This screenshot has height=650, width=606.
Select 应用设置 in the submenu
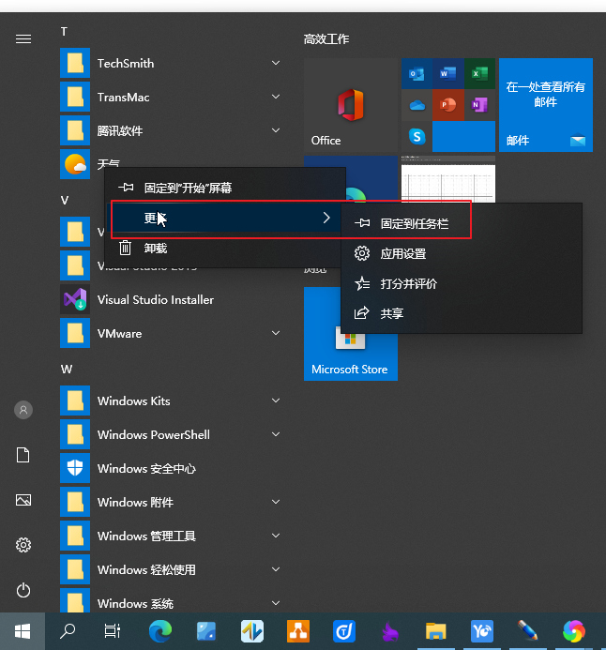pos(403,254)
